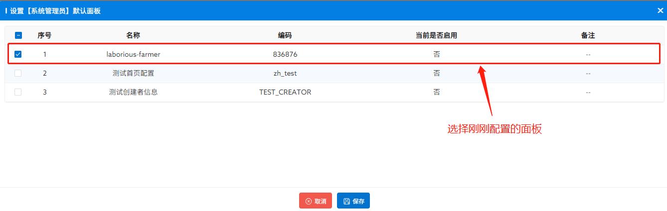Click 否 status in laborious-farmer row

(437, 54)
